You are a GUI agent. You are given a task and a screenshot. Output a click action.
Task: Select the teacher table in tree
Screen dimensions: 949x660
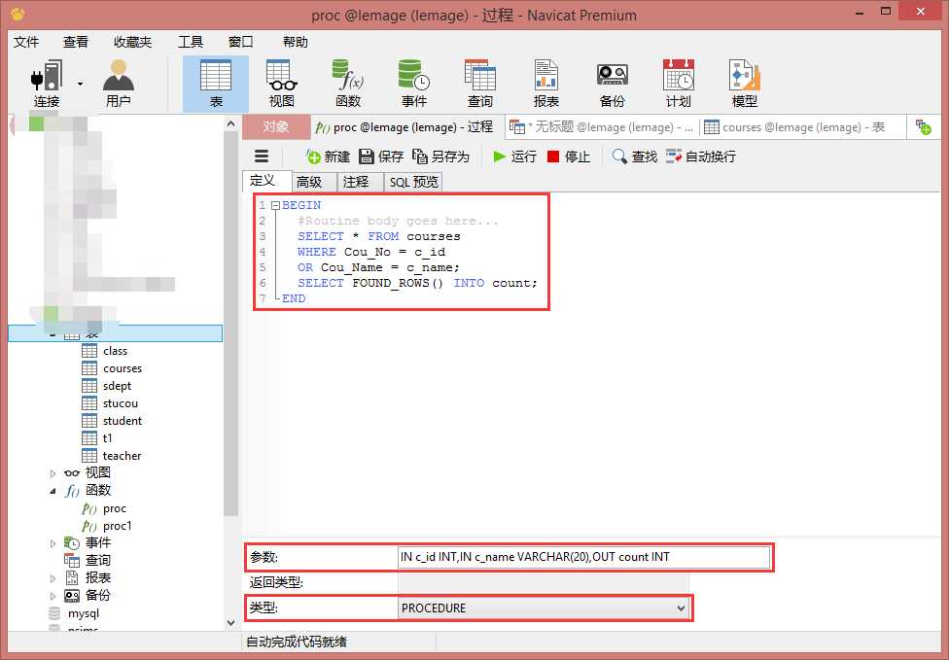[x=122, y=456]
